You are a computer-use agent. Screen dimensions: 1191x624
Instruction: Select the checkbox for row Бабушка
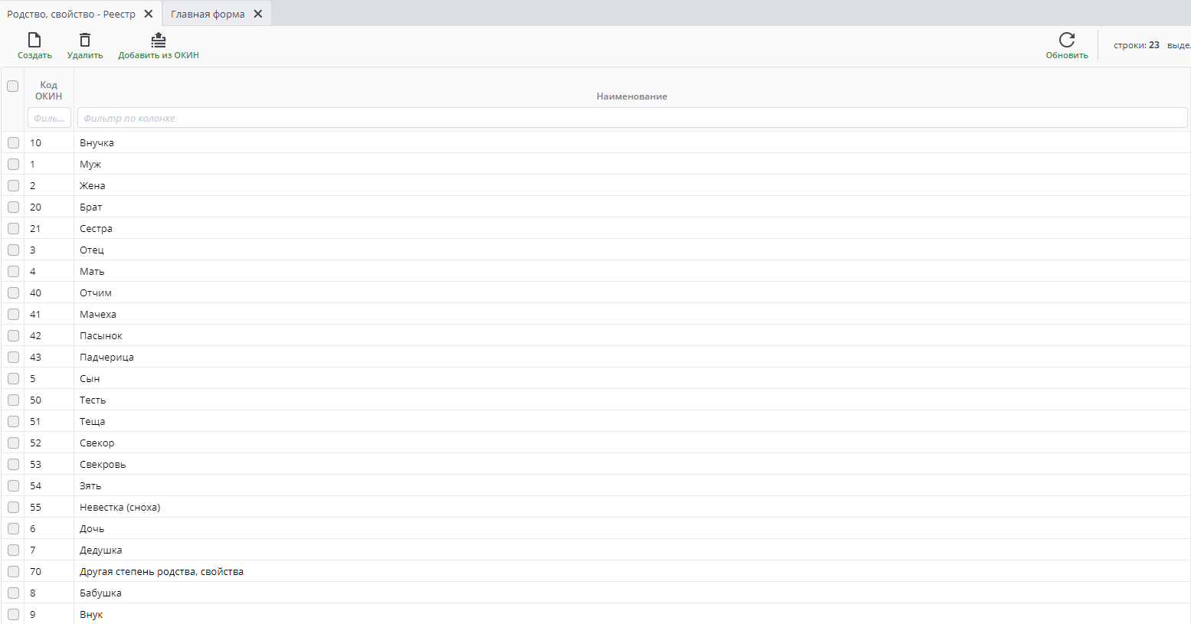coord(13,593)
